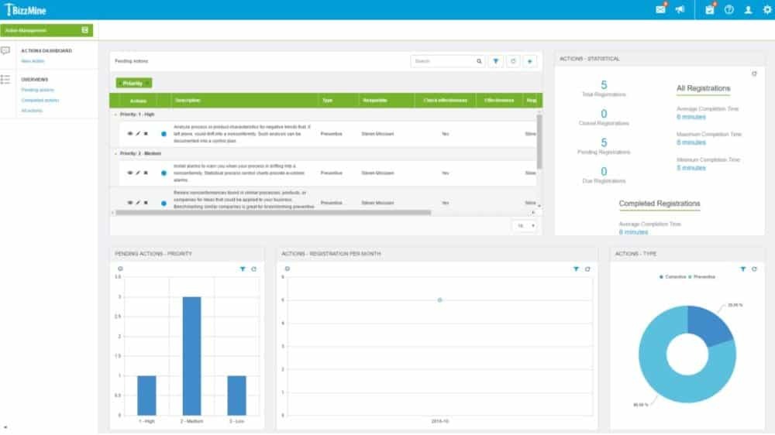Image resolution: width=775 pixels, height=435 pixels.
Task: Click the megaphone announcements icon
Action: click(x=680, y=9)
